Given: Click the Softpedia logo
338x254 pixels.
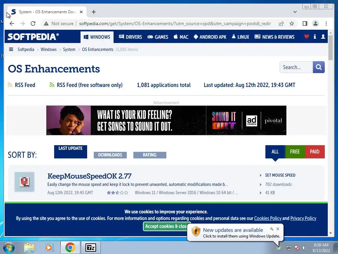Looking at the screenshot, I should (x=33, y=36).
